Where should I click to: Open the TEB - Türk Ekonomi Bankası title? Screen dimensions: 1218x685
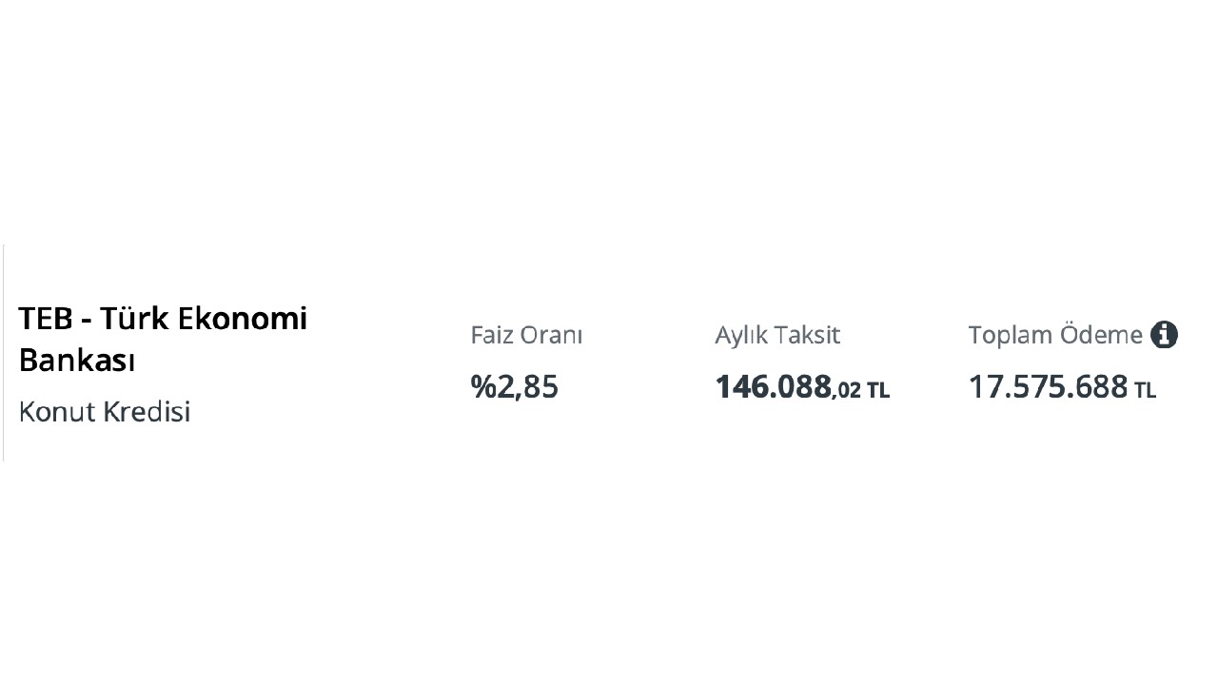[x=163, y=340]
